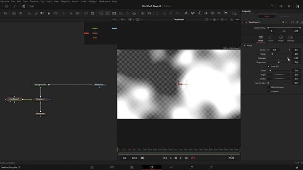Open the viewer fit zoom dropdown
Image resolution: width=303 pixels, height=170 pixels.
point(123,19)
